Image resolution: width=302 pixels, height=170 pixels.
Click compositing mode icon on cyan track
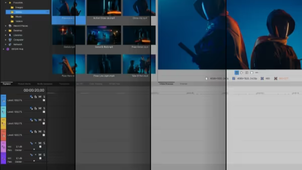pyautogui.click(x=31, y=108)
